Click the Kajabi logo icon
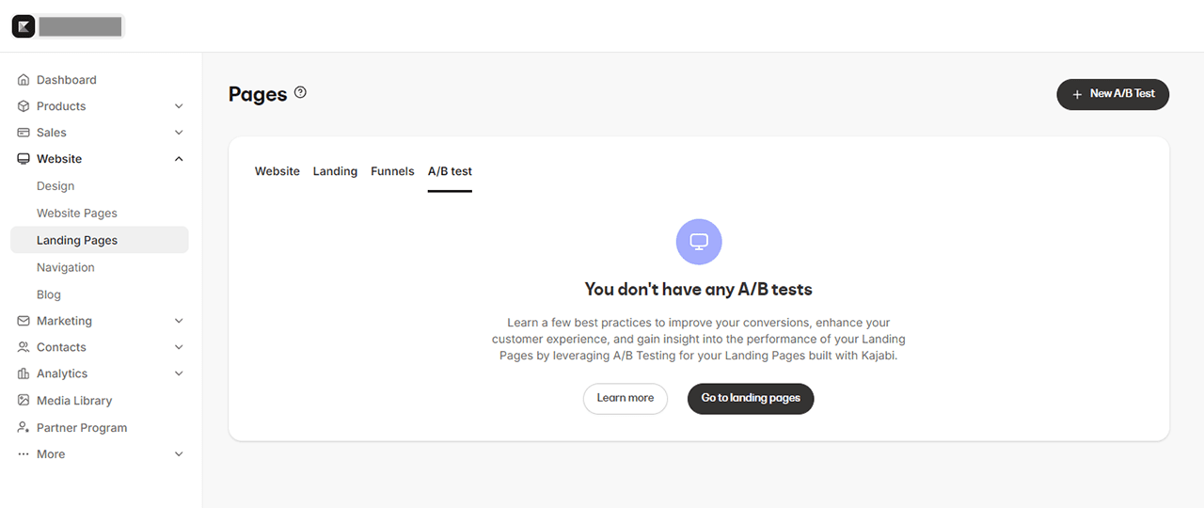This screenshot has width=1204, height=508. click(24, 26)
